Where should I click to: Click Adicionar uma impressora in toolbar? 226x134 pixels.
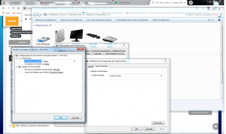click(71, 20)
